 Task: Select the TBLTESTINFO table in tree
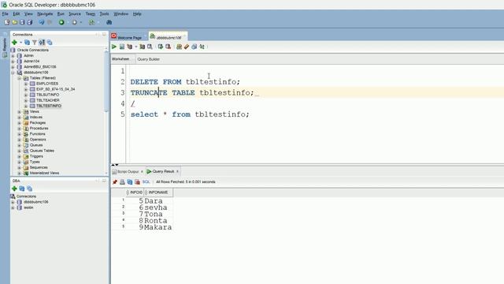point(49,106)
